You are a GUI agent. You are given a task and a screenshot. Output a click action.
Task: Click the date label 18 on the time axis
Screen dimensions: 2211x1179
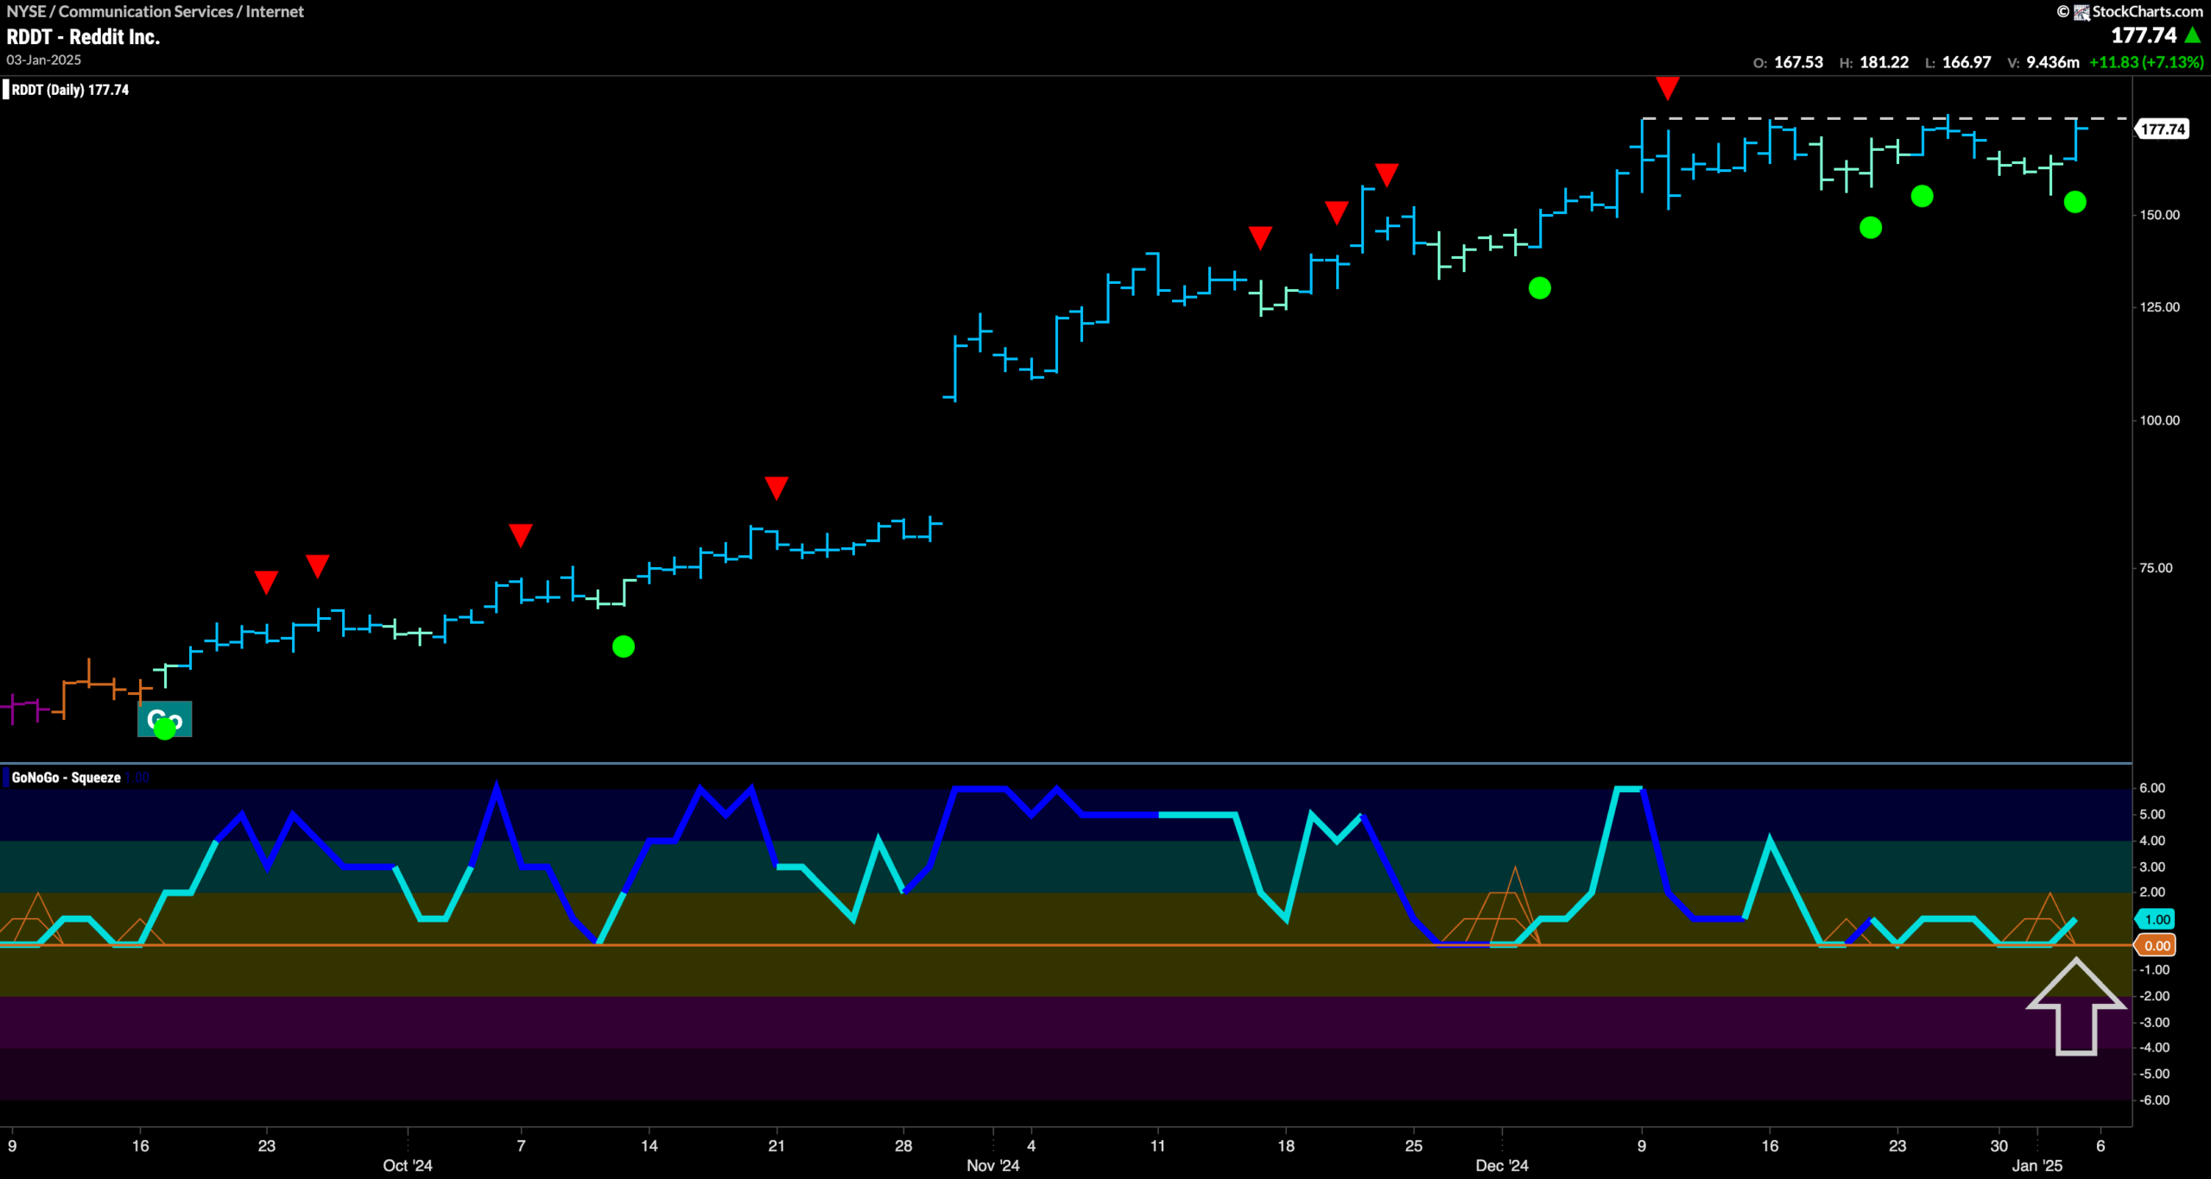click(1286, 1146)
